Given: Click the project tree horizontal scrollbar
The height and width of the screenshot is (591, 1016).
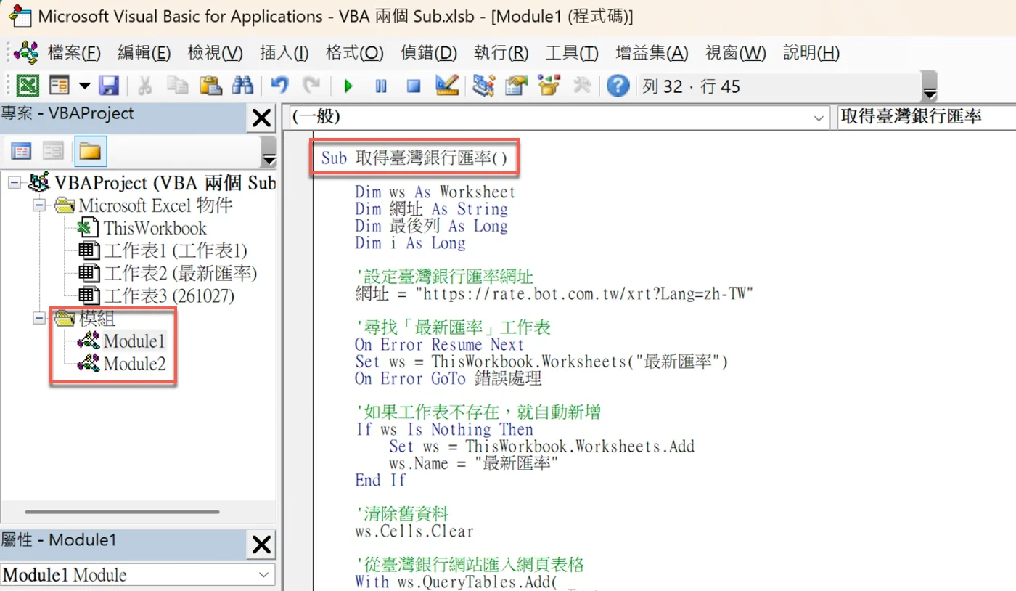Looking at the screenshot, I should coord(123,512).
